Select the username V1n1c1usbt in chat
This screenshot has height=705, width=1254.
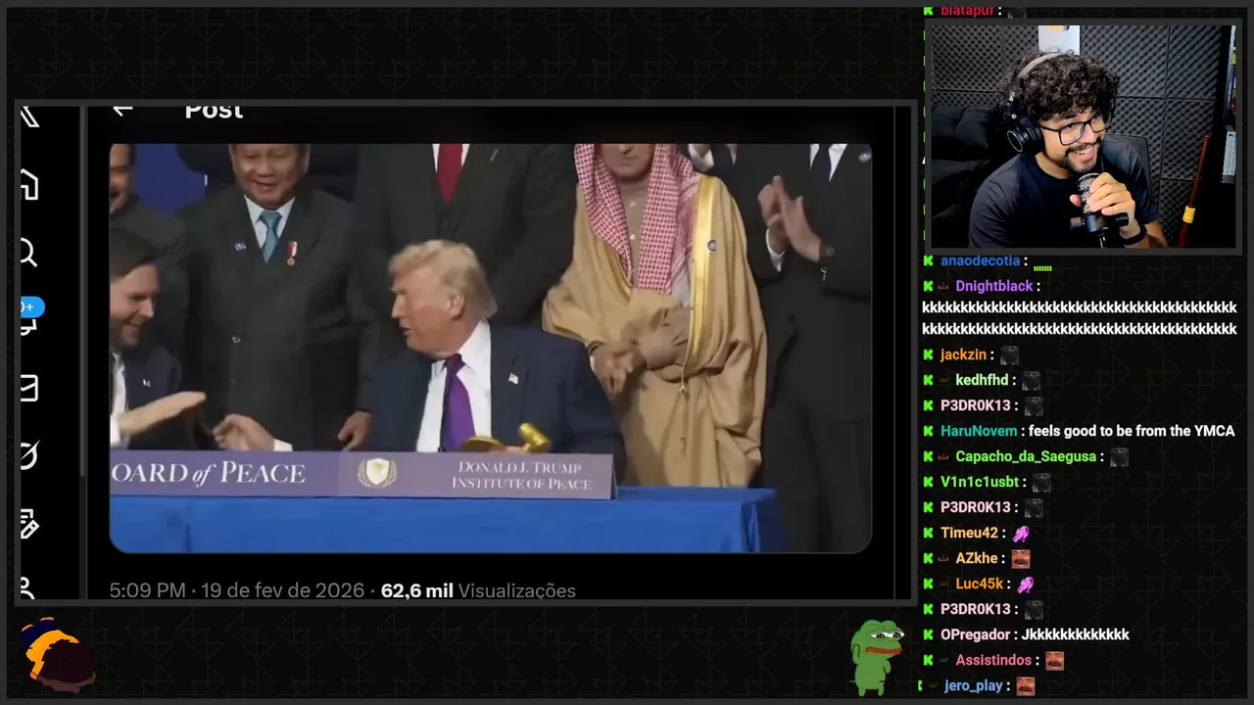tap(980, 483)
